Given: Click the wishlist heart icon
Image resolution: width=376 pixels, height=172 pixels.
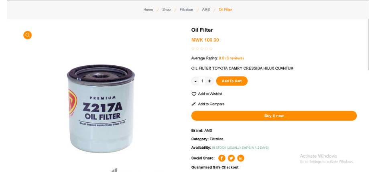Looking at the screenshot, I should pyautogui.click(x=194, y=94).
